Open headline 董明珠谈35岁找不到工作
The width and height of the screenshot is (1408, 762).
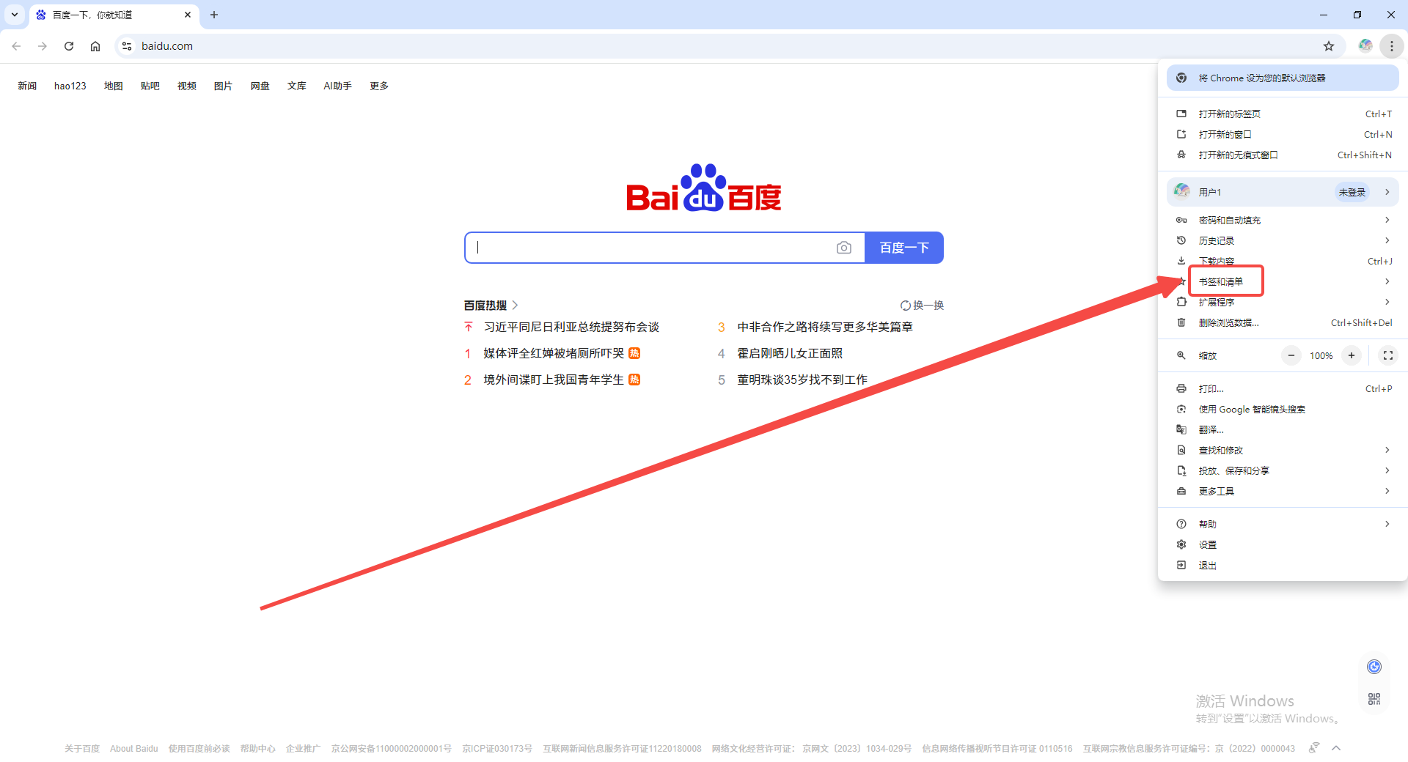click(x=802, y=380)
